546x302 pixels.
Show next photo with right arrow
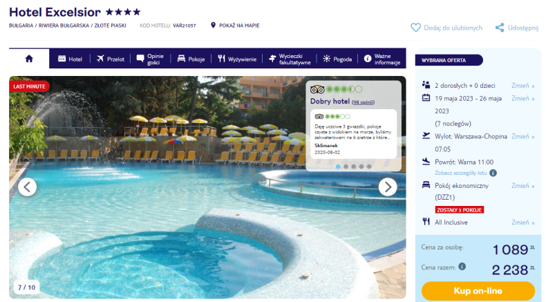[x=388, y=187]
